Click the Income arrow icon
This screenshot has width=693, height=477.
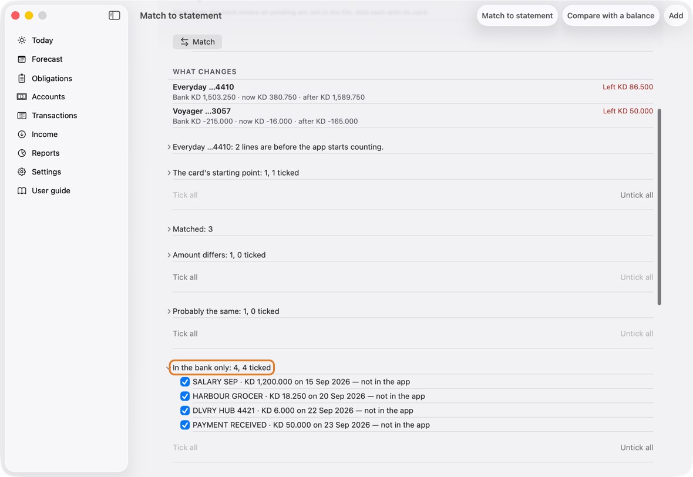pos(22,135)
